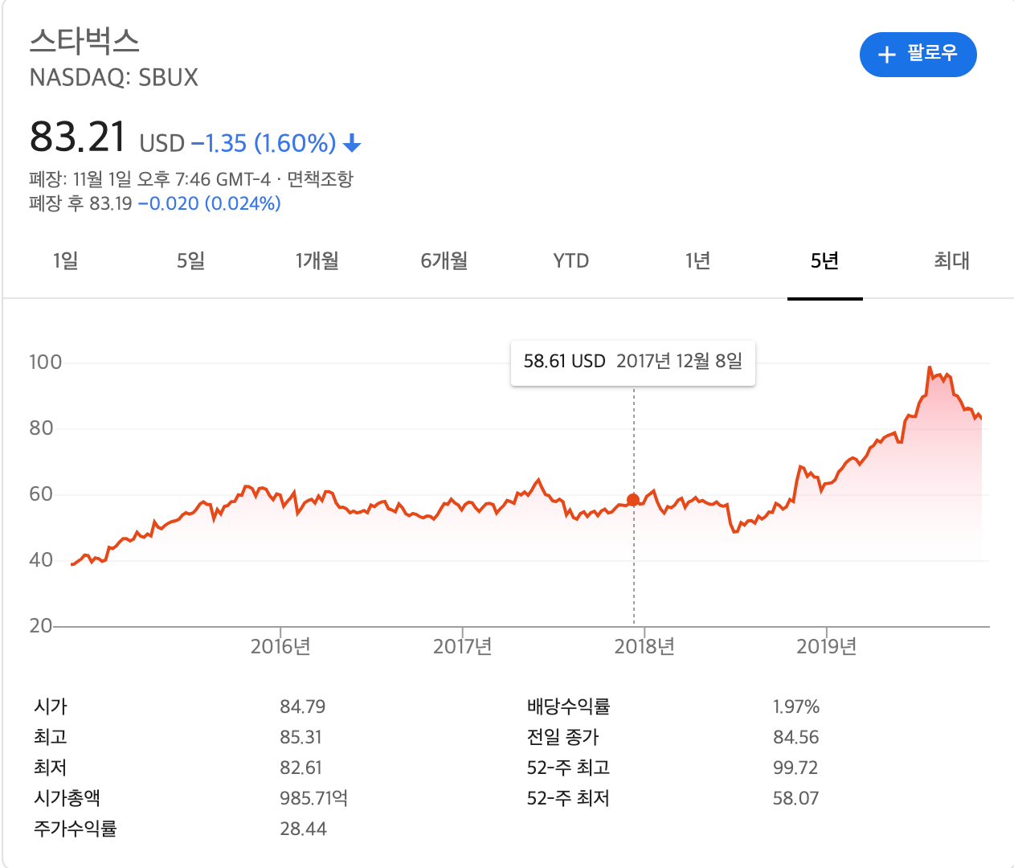The height and width of the screenshot is (868, 1014).
Task: Click the 스타벅스 company title
Action: coord(84,40)
